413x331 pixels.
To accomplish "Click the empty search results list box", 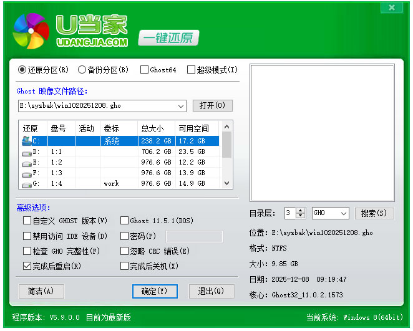I will (323, 133).
